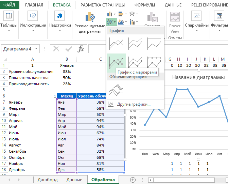This screenshot has height=184, width=228.
Task: Open the Illustrations (Иллюстрации) group
Action: [x=33, y=20]
